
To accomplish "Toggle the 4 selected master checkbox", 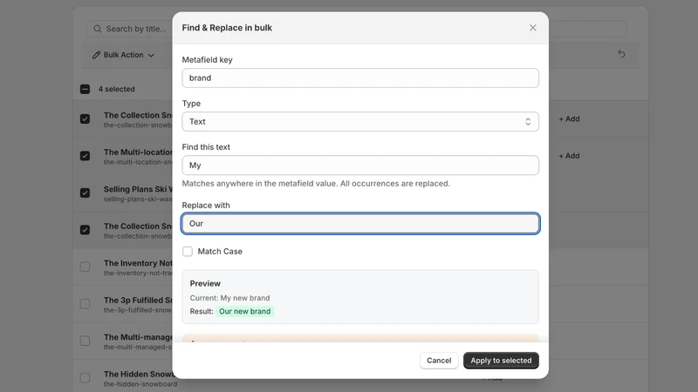I will [85, 89].
